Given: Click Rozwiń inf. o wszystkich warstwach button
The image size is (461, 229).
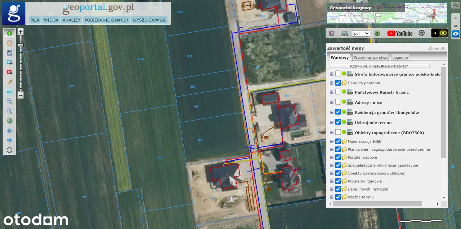Looking at the screenshot, I should tap(379, 66).
